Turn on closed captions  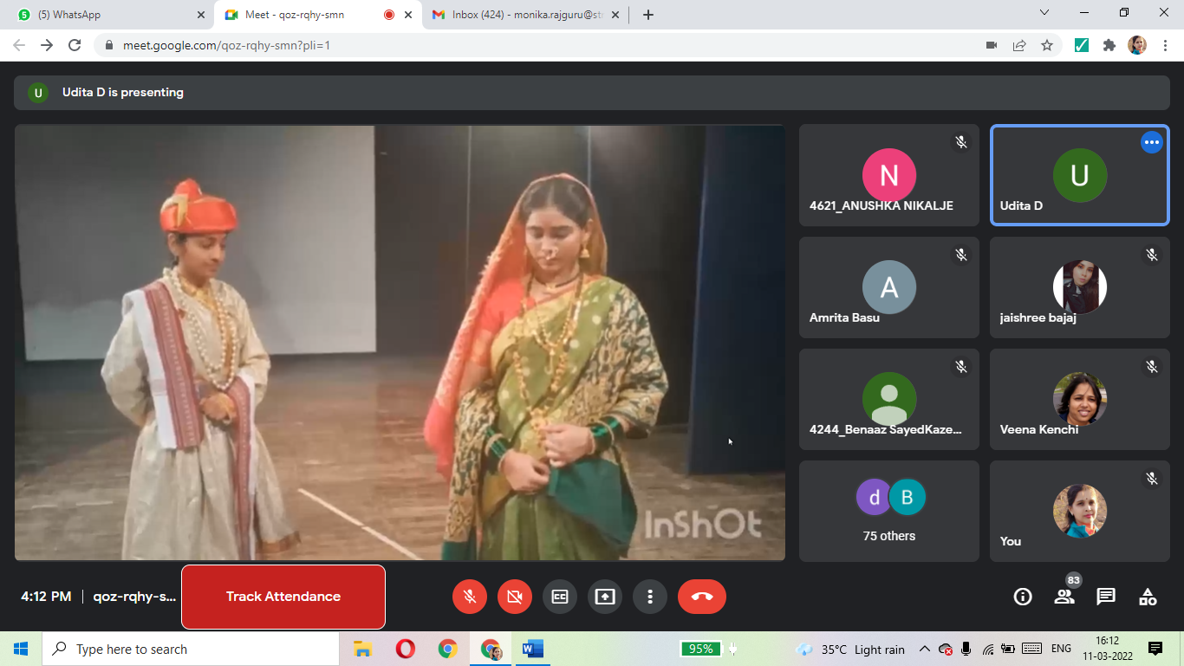560,597
